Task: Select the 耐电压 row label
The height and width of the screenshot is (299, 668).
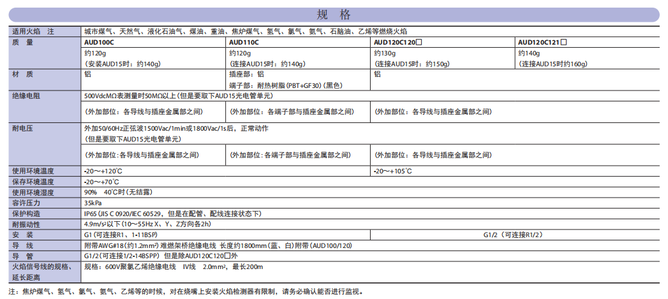Action: (22, 128)
